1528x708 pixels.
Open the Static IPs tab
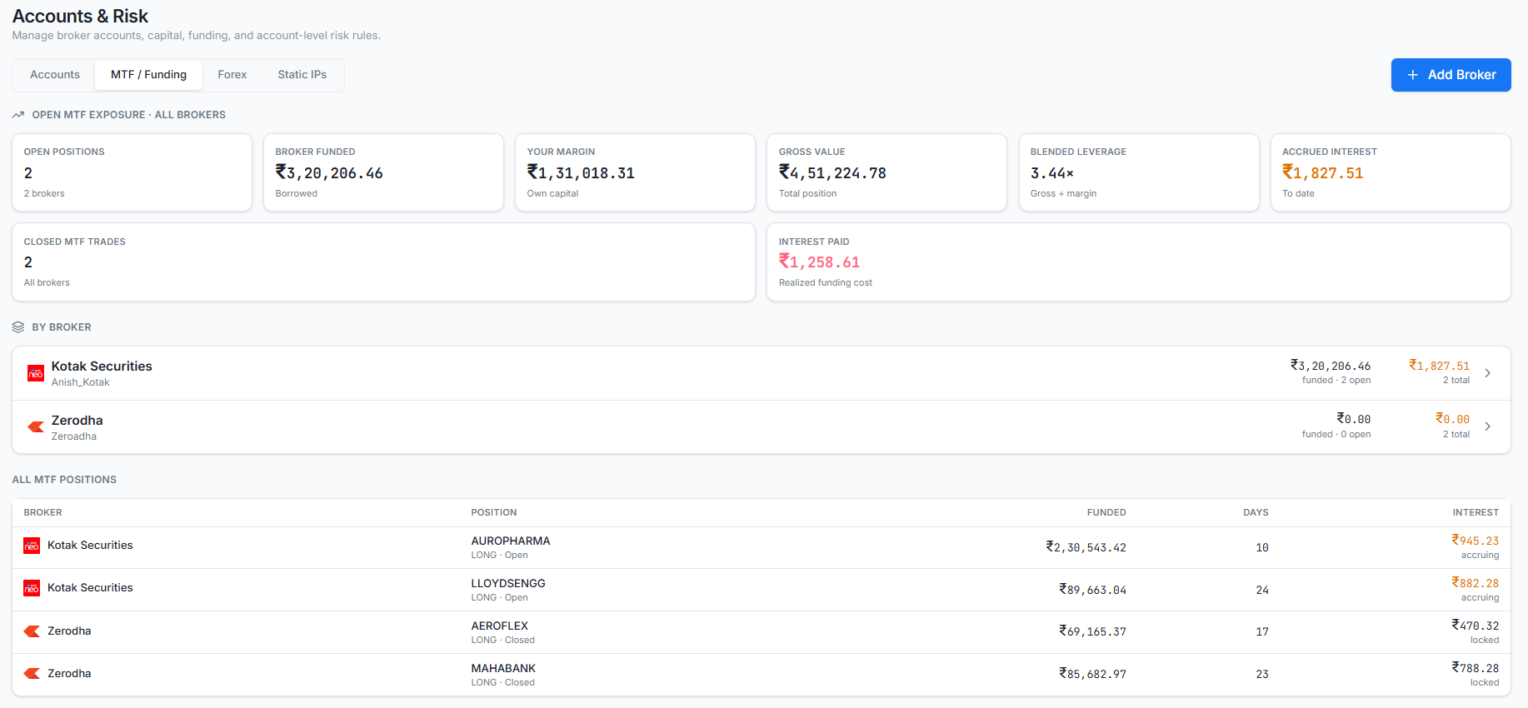(302, 75)
